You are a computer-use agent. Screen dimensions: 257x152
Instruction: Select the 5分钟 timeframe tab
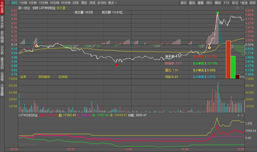(x=33, y=3)
